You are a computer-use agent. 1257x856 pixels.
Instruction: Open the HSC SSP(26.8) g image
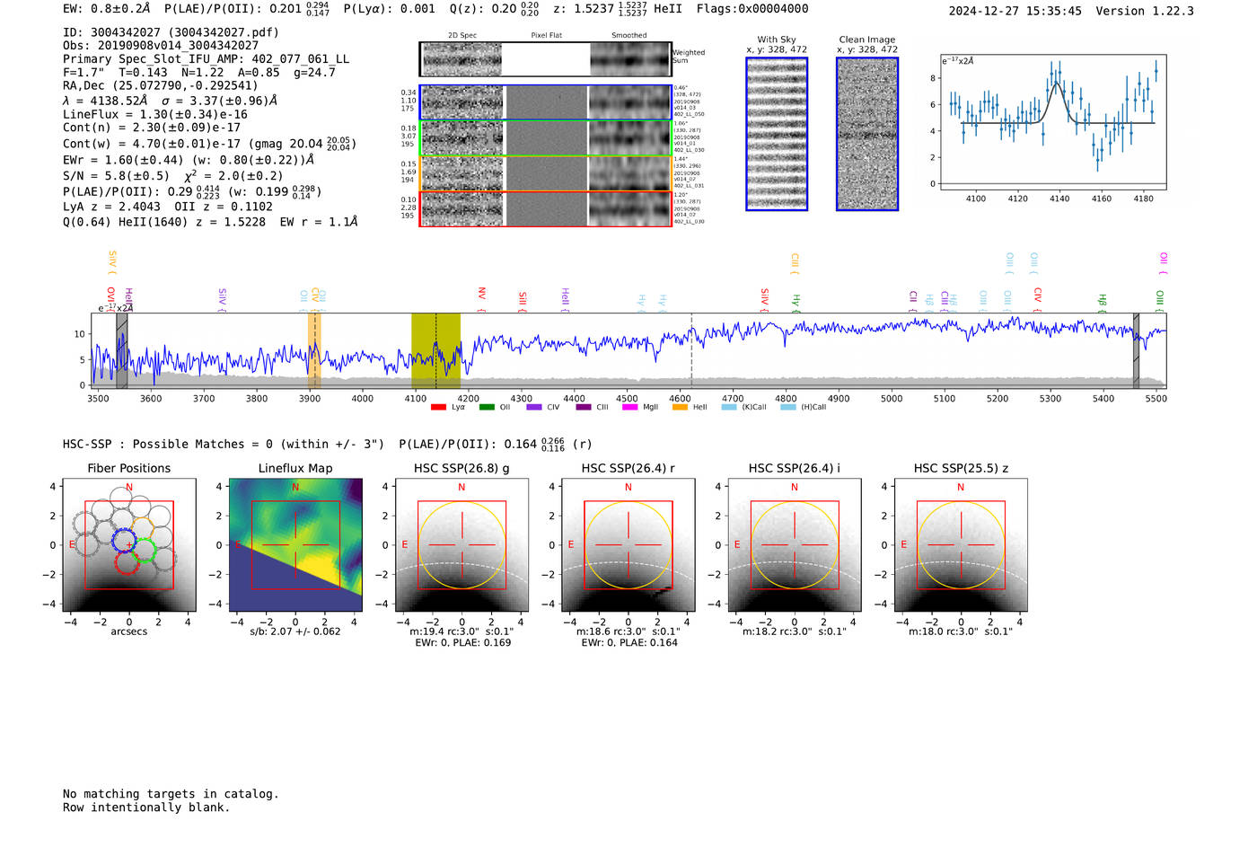point(461,545)
